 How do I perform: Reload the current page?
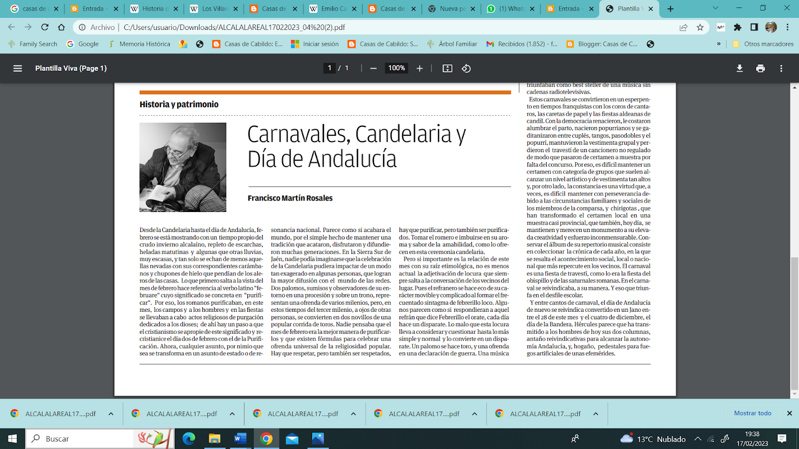45,27
